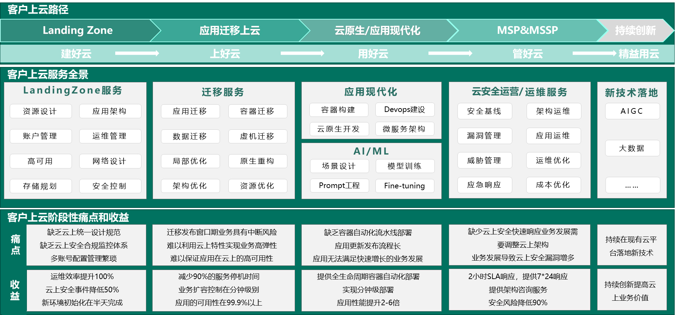Click the 应用架构 box
Screen dimensions: 675x315
point(110,111)
